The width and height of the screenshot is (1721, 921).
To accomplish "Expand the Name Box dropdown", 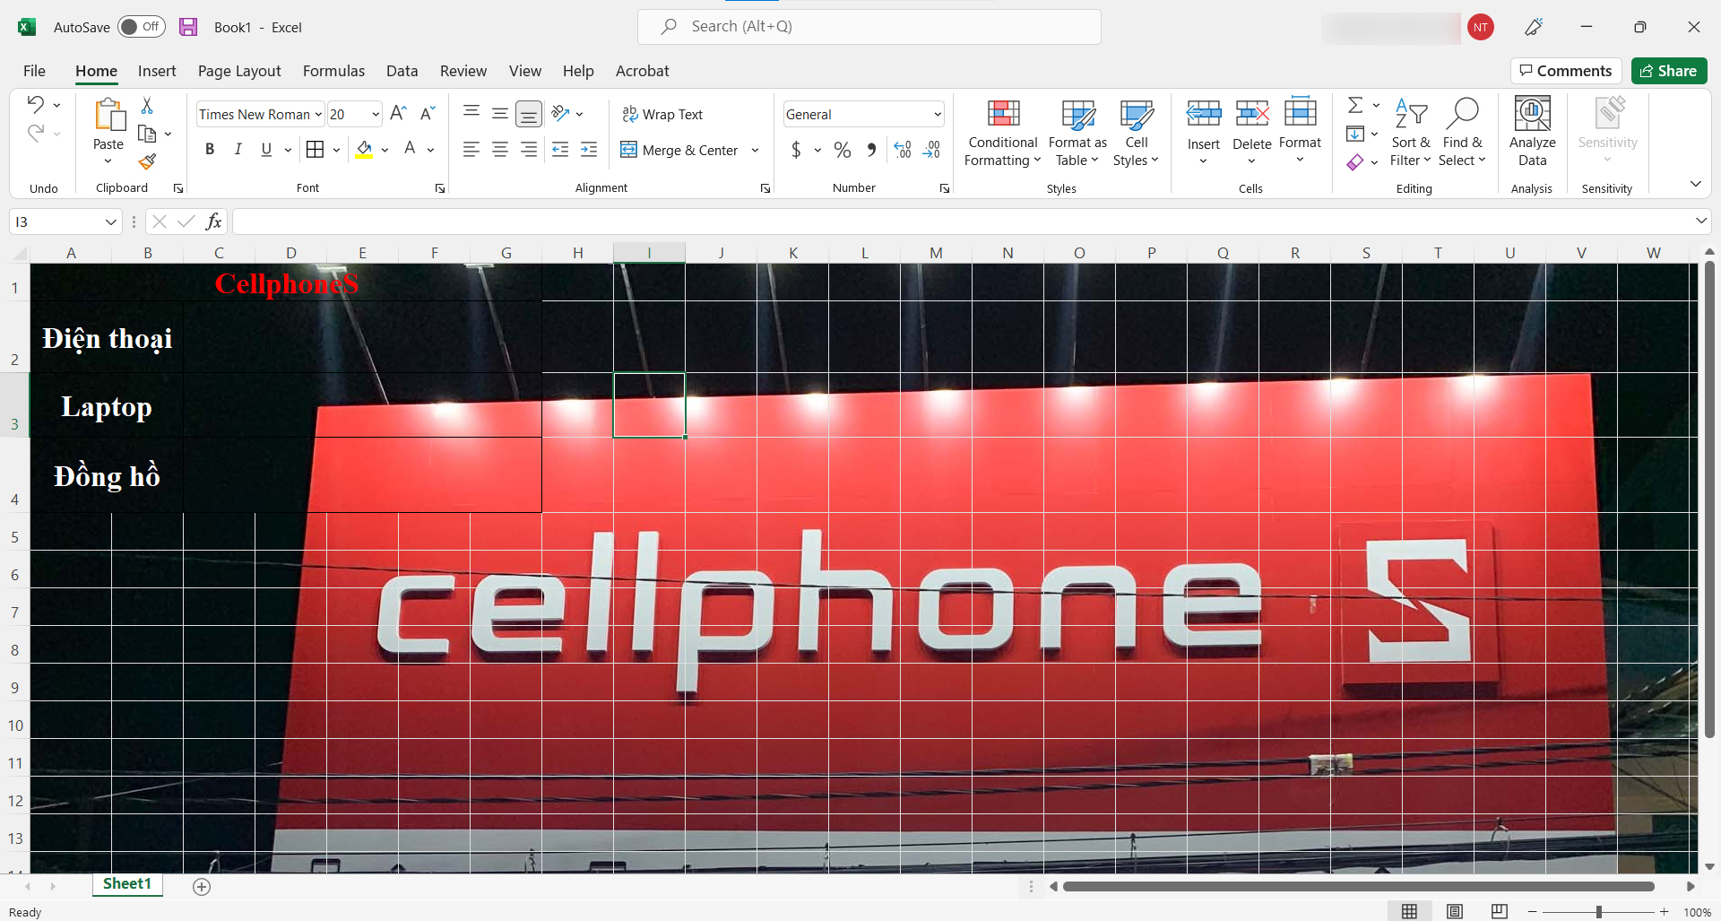I will (111, 222).
